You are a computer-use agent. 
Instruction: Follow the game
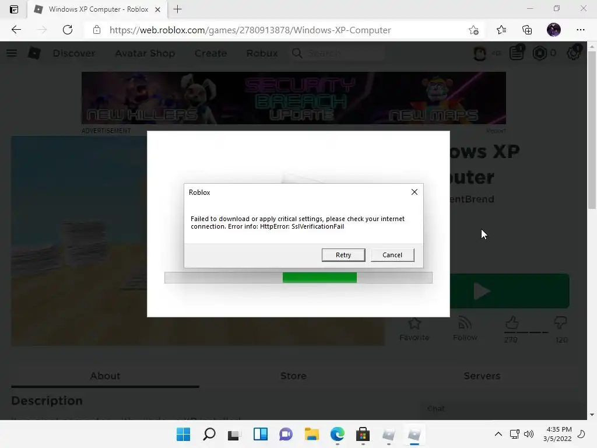pyautogui.click(x=465, y=328)
